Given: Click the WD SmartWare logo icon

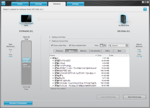Looking at the screenshot, I should 3,3.
